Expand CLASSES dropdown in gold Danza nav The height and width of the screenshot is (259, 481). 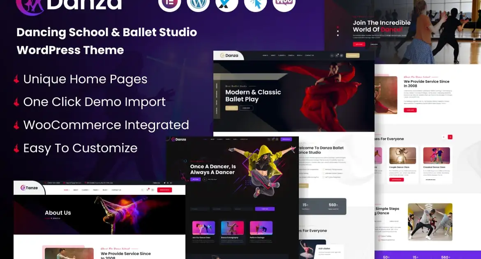point(282,55)
